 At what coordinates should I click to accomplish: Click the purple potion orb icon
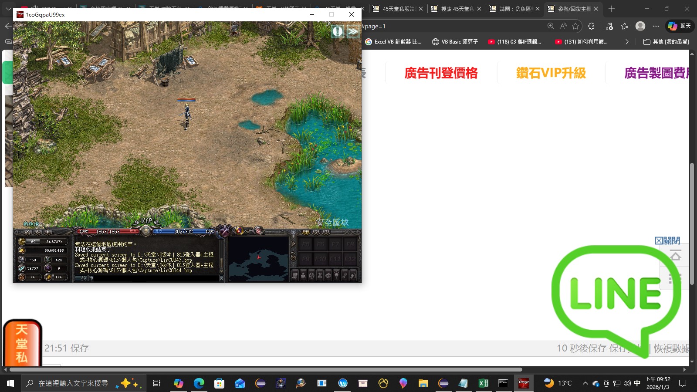(239, 230)
